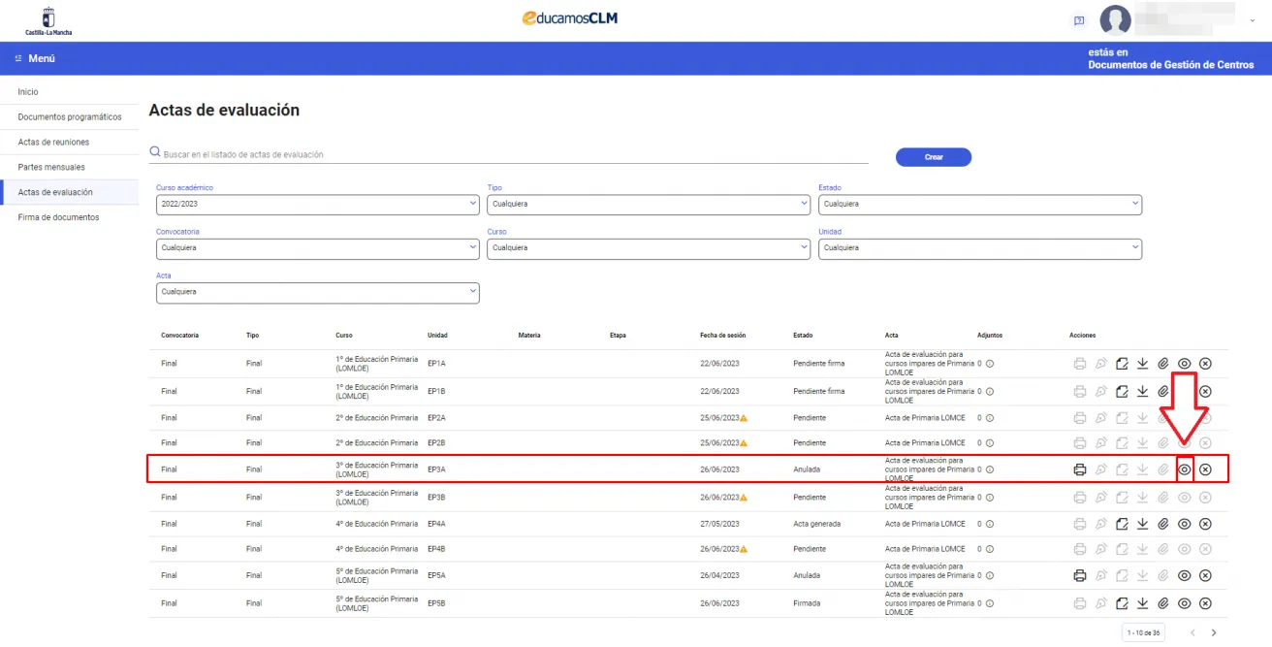Image resolution: width=1272 pixels, height=647 pixels.
Task: Expand the Estado filter dropdown
Action: tap(979, 205)
